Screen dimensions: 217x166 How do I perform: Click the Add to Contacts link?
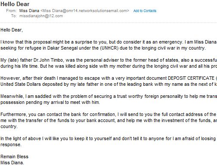point(145,11)
